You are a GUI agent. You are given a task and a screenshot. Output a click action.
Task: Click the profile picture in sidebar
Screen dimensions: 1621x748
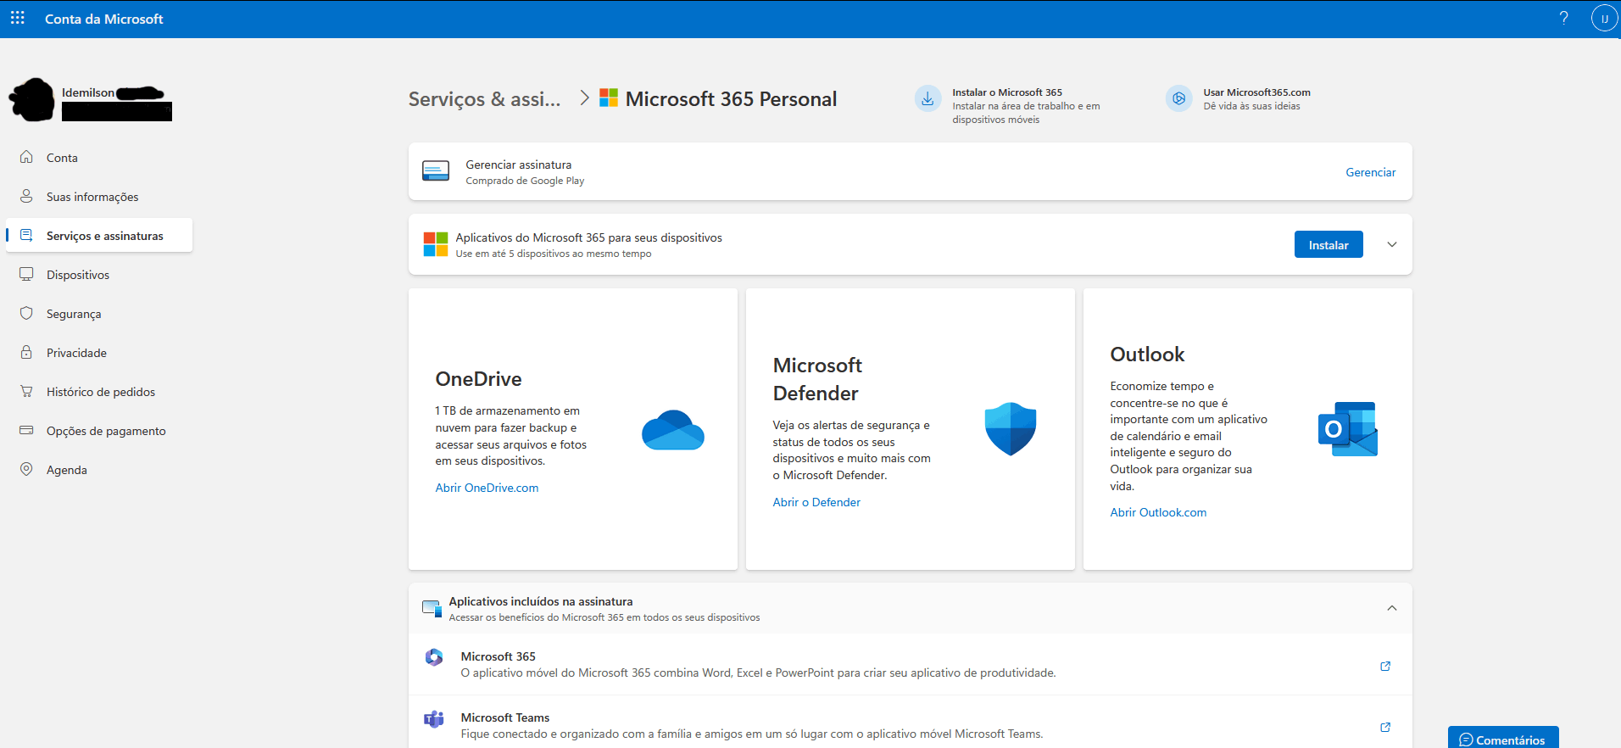32,99
